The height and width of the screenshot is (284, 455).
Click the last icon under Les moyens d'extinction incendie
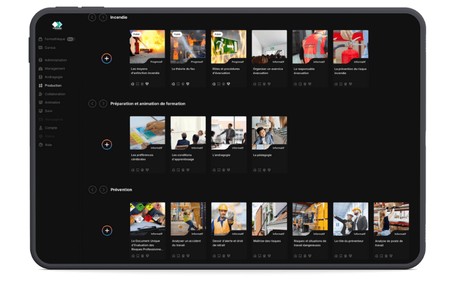147,83
